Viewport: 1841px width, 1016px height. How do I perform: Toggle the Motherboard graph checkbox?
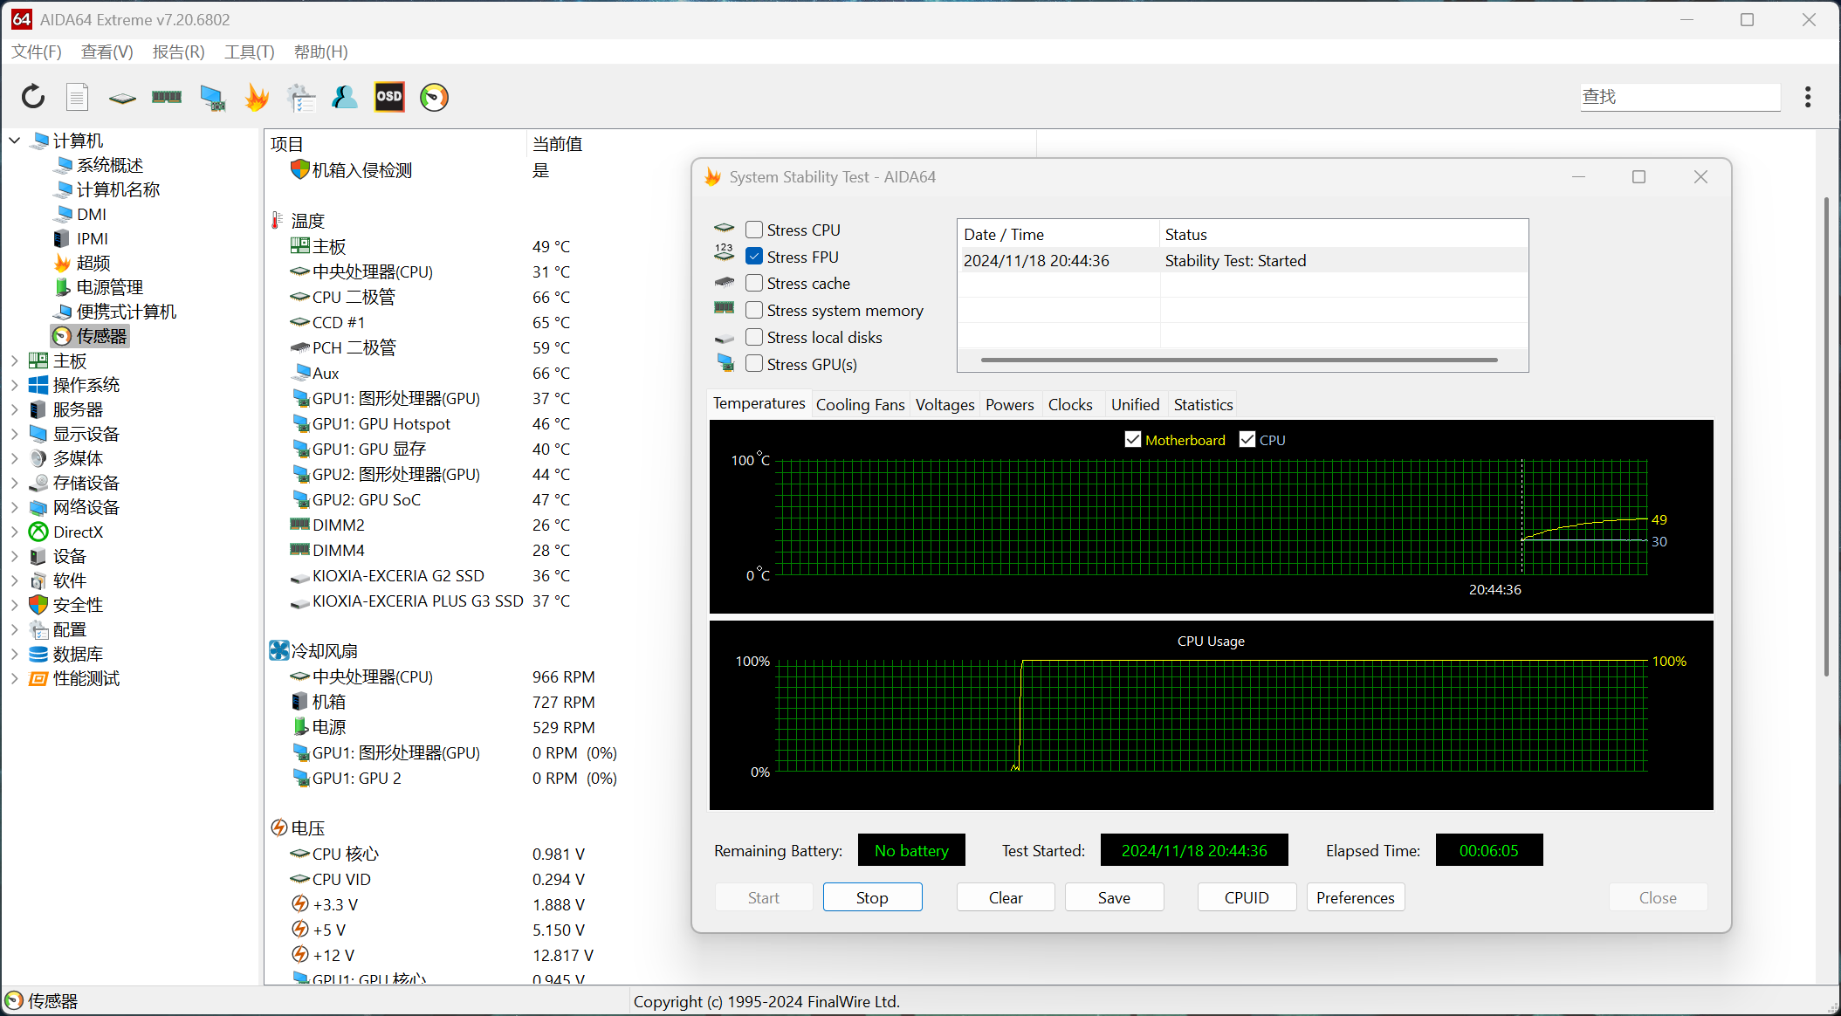1133,440
